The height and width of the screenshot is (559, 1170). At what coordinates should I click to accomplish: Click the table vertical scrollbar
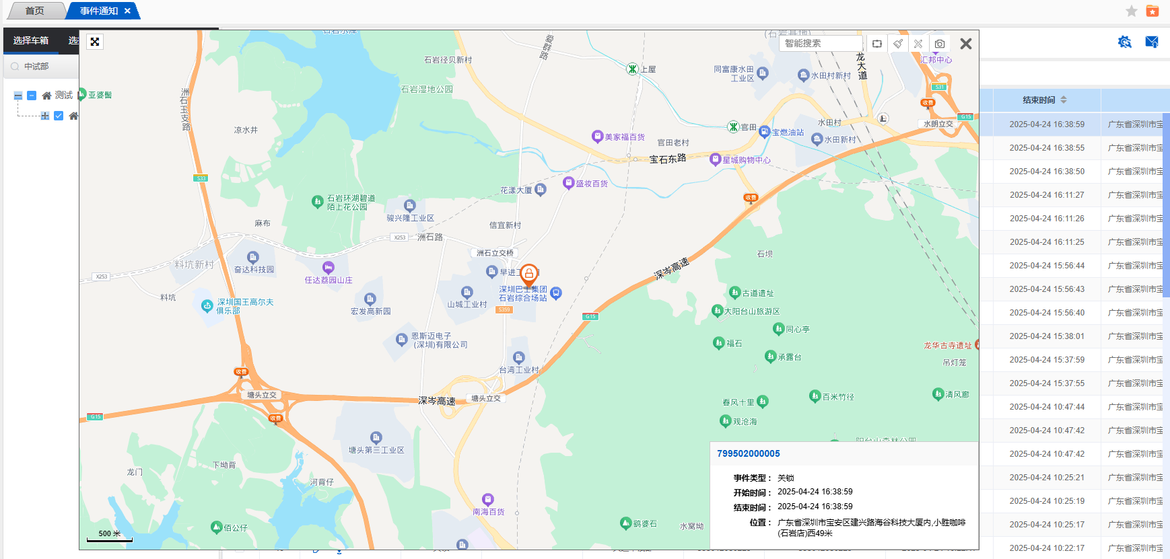1166,205
